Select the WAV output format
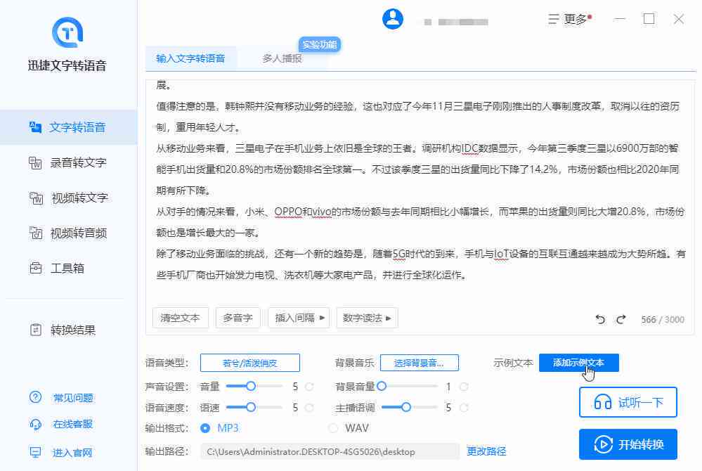702x471 pixels. point(333,428)
